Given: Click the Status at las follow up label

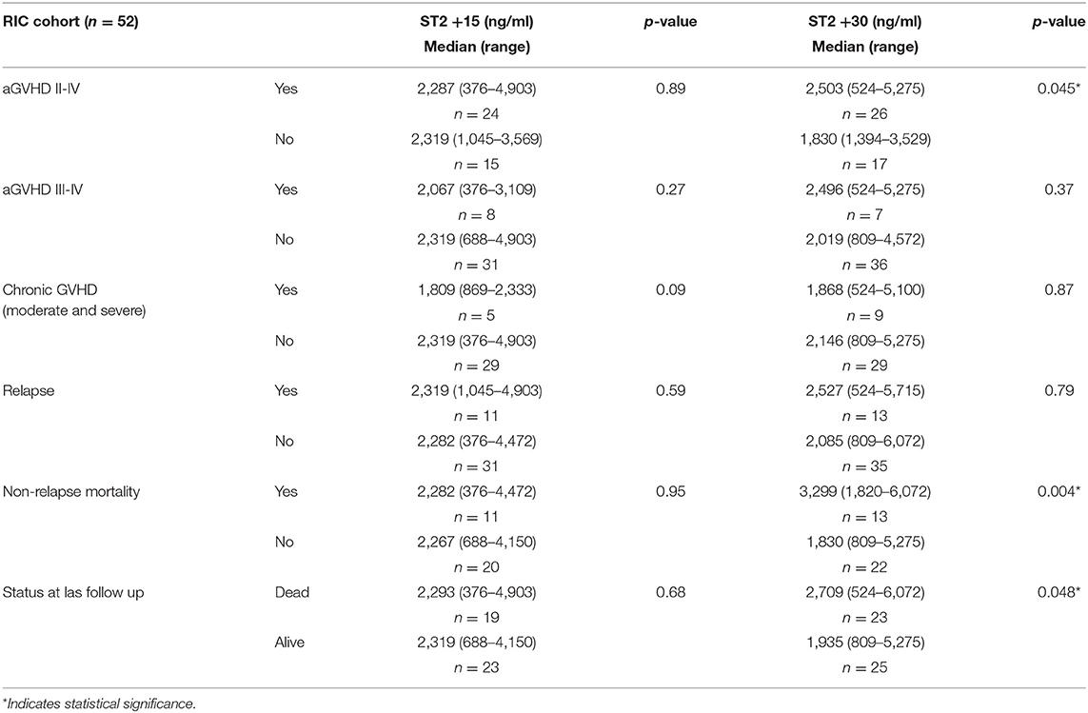Looking at the screenshot, I should (x=73, y=592).
